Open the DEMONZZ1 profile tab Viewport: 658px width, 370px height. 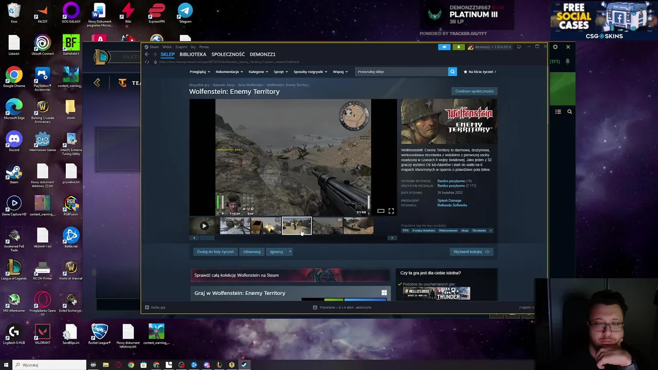[x=263, y=54]
